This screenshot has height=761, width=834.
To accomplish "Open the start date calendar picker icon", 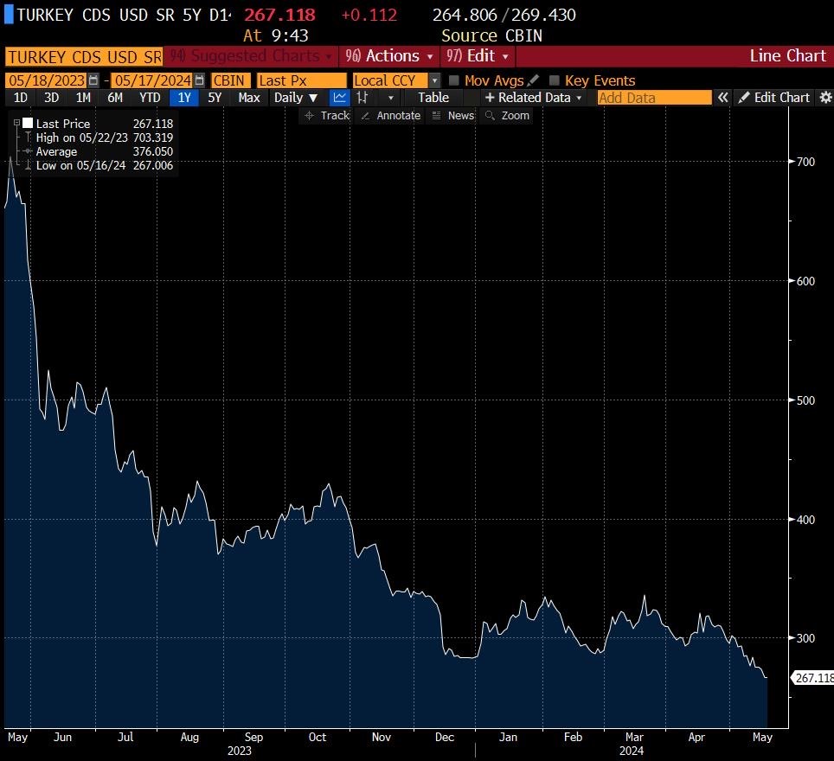I will click(x=93, y=80).
